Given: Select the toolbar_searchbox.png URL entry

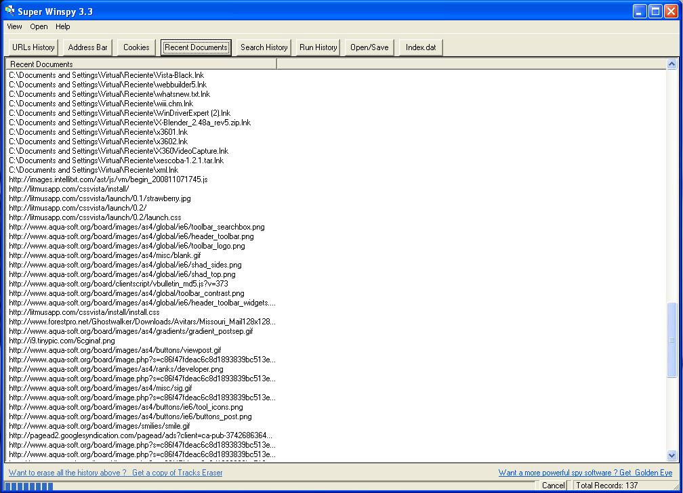Looking at the screenshot, I should click(137, 227).
